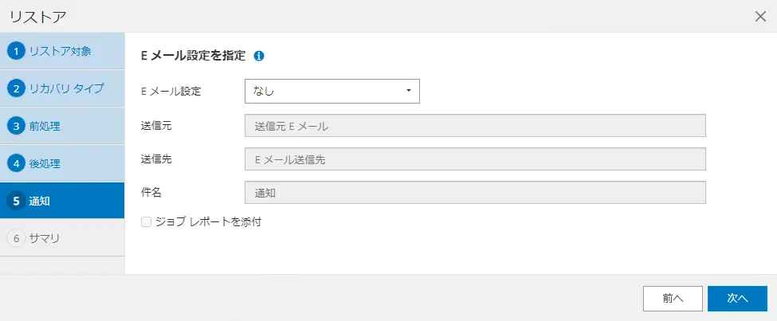The height and width of the screenshot is (321, 777).
Task: Click the 前へ button
Action: 673,299
